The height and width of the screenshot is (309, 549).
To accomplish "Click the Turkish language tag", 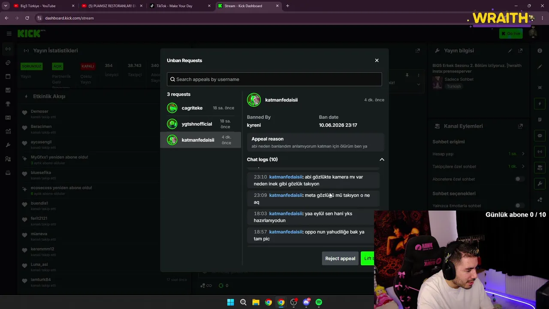I will pyautogui.click(x=454, y=86).
